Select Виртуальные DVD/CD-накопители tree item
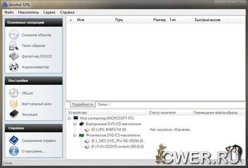 point(113,124)
